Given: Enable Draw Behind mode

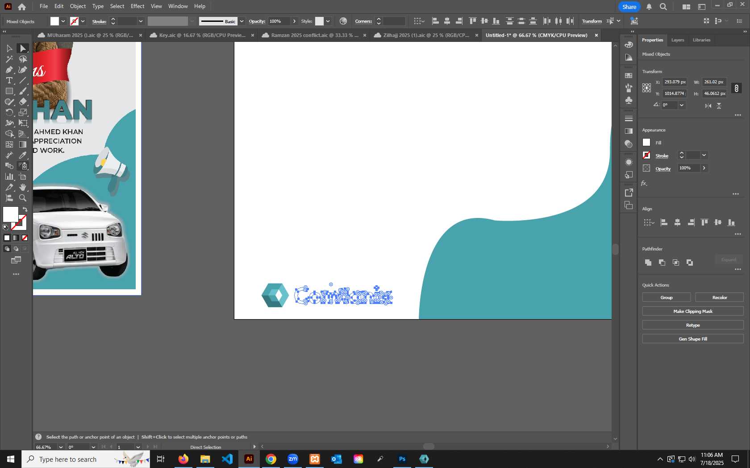Looking at the screenshot, I should click(x=16, y=249).
